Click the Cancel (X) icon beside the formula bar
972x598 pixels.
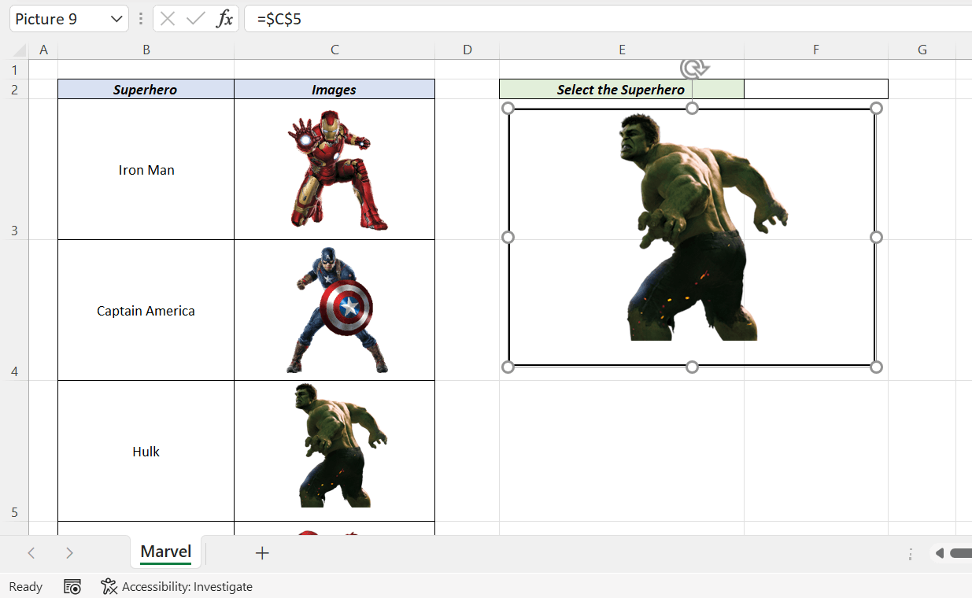[x=169, y=19]
